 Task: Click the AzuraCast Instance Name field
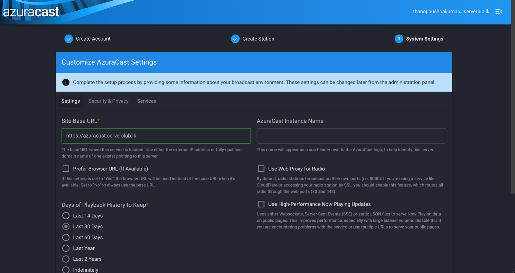[x=351, y=136]
